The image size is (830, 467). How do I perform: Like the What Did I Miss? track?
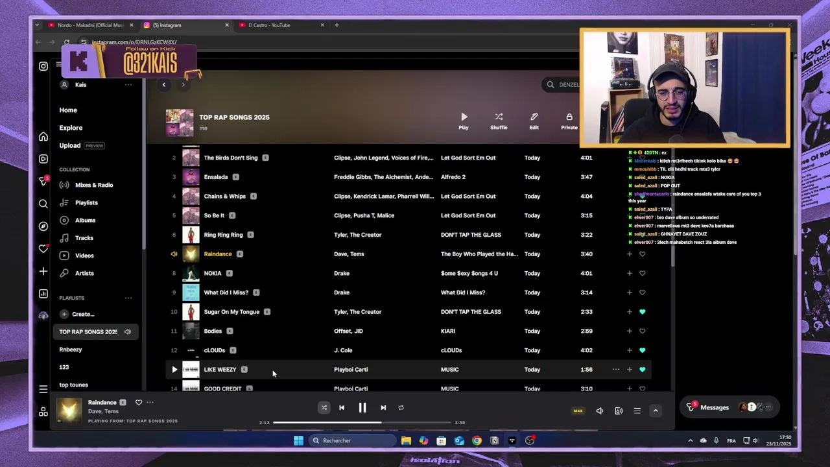[642, 293]
